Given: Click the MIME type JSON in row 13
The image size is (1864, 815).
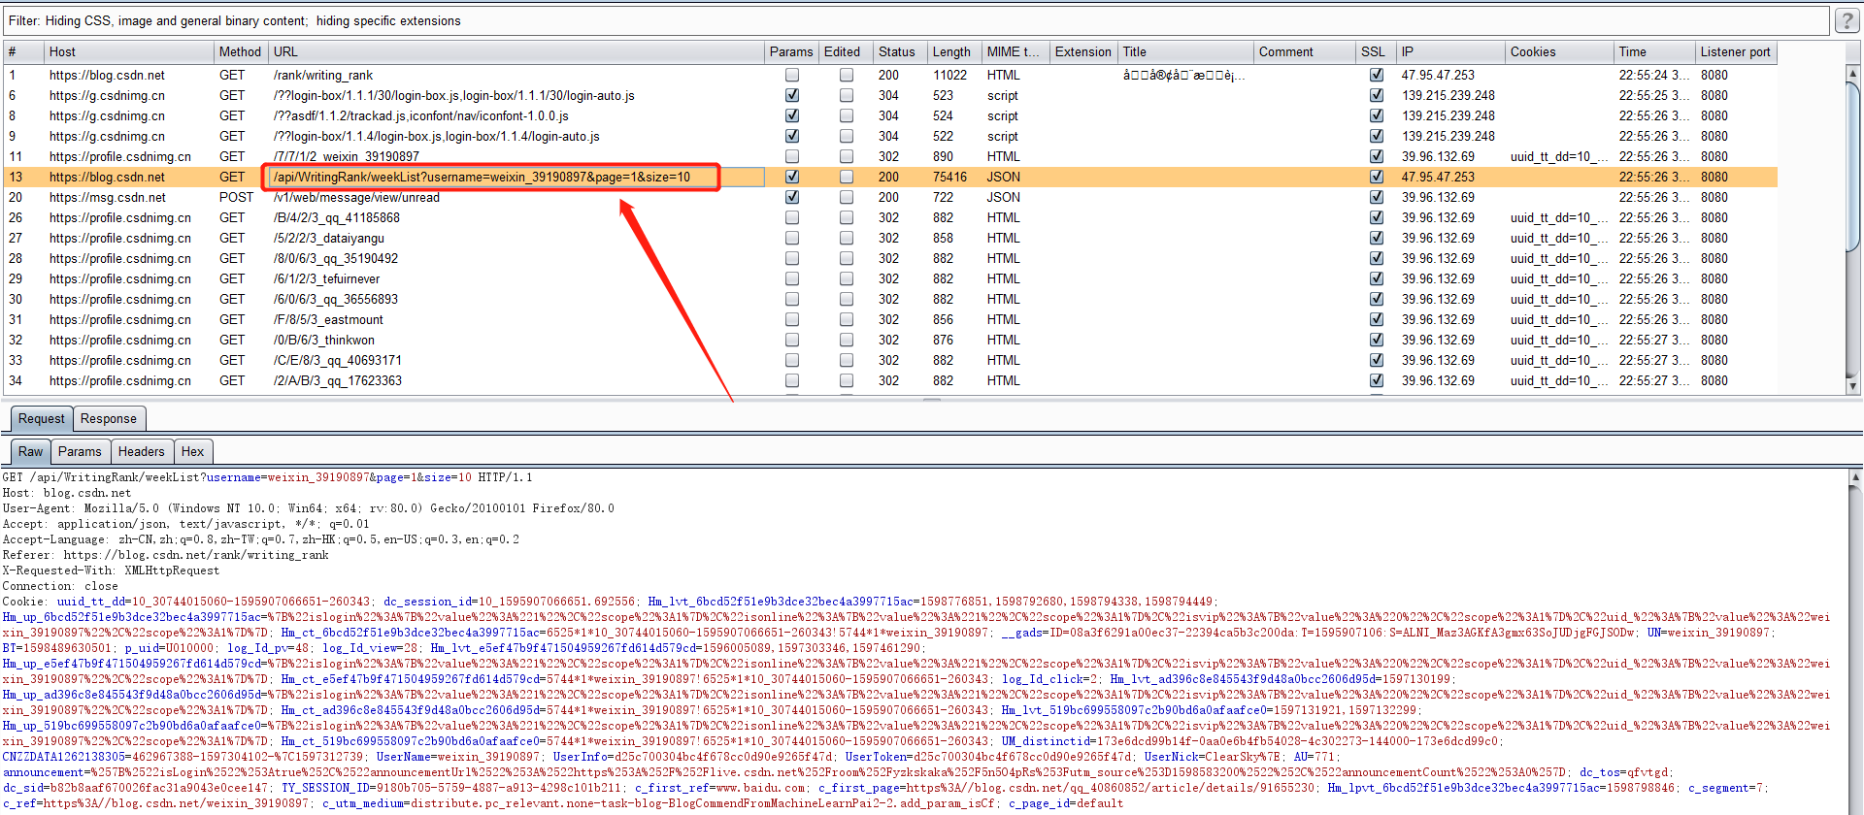Looking at the screenshot, I should tap(1003, 177).
